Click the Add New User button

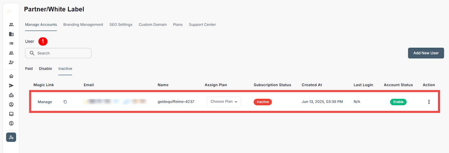point(426,53)
